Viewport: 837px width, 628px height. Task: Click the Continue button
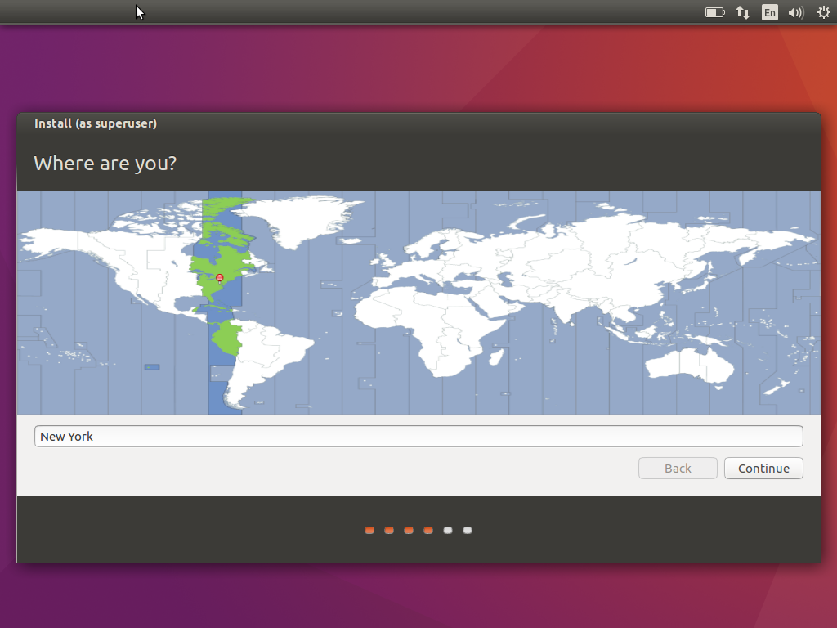pos(763,469)
